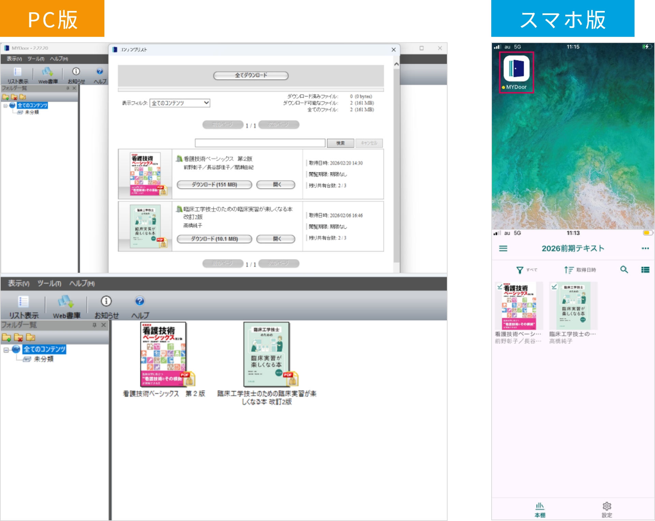Tap the 設定 settings gear tab
This screenshot has height=521, width=655.
(x=607, y=509)
